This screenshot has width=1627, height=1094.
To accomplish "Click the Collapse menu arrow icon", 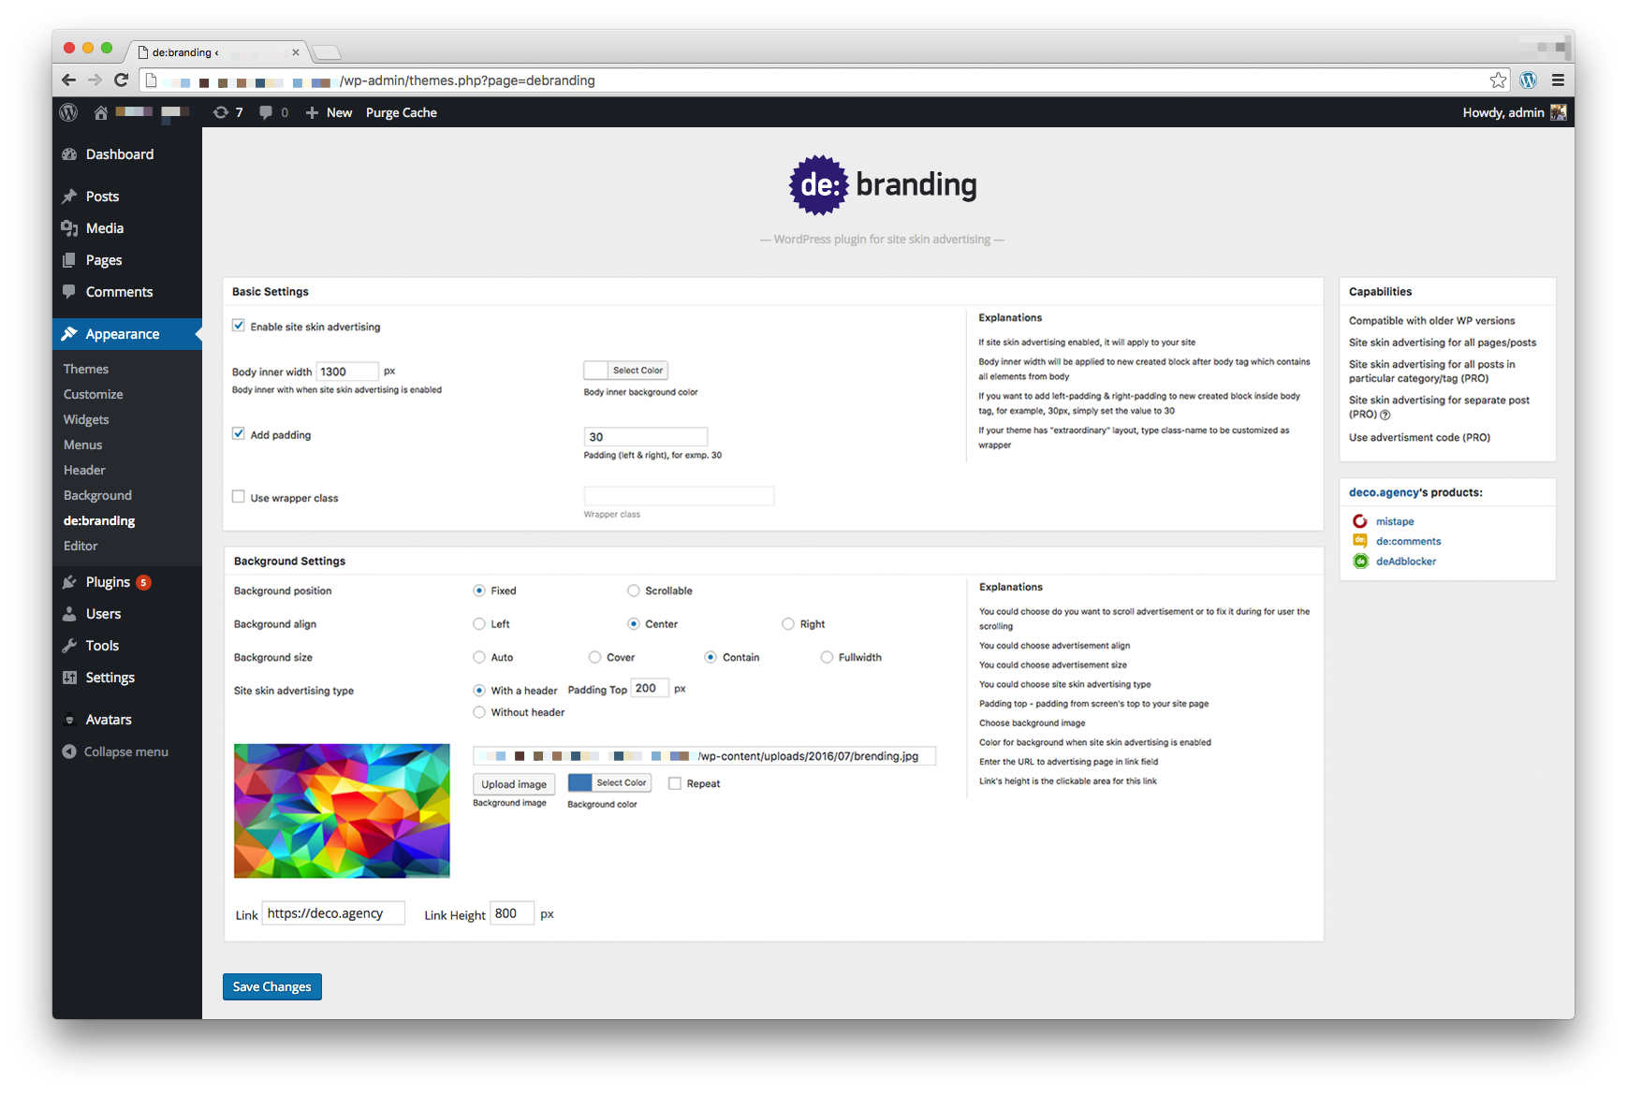I will (x=69, y=751).
